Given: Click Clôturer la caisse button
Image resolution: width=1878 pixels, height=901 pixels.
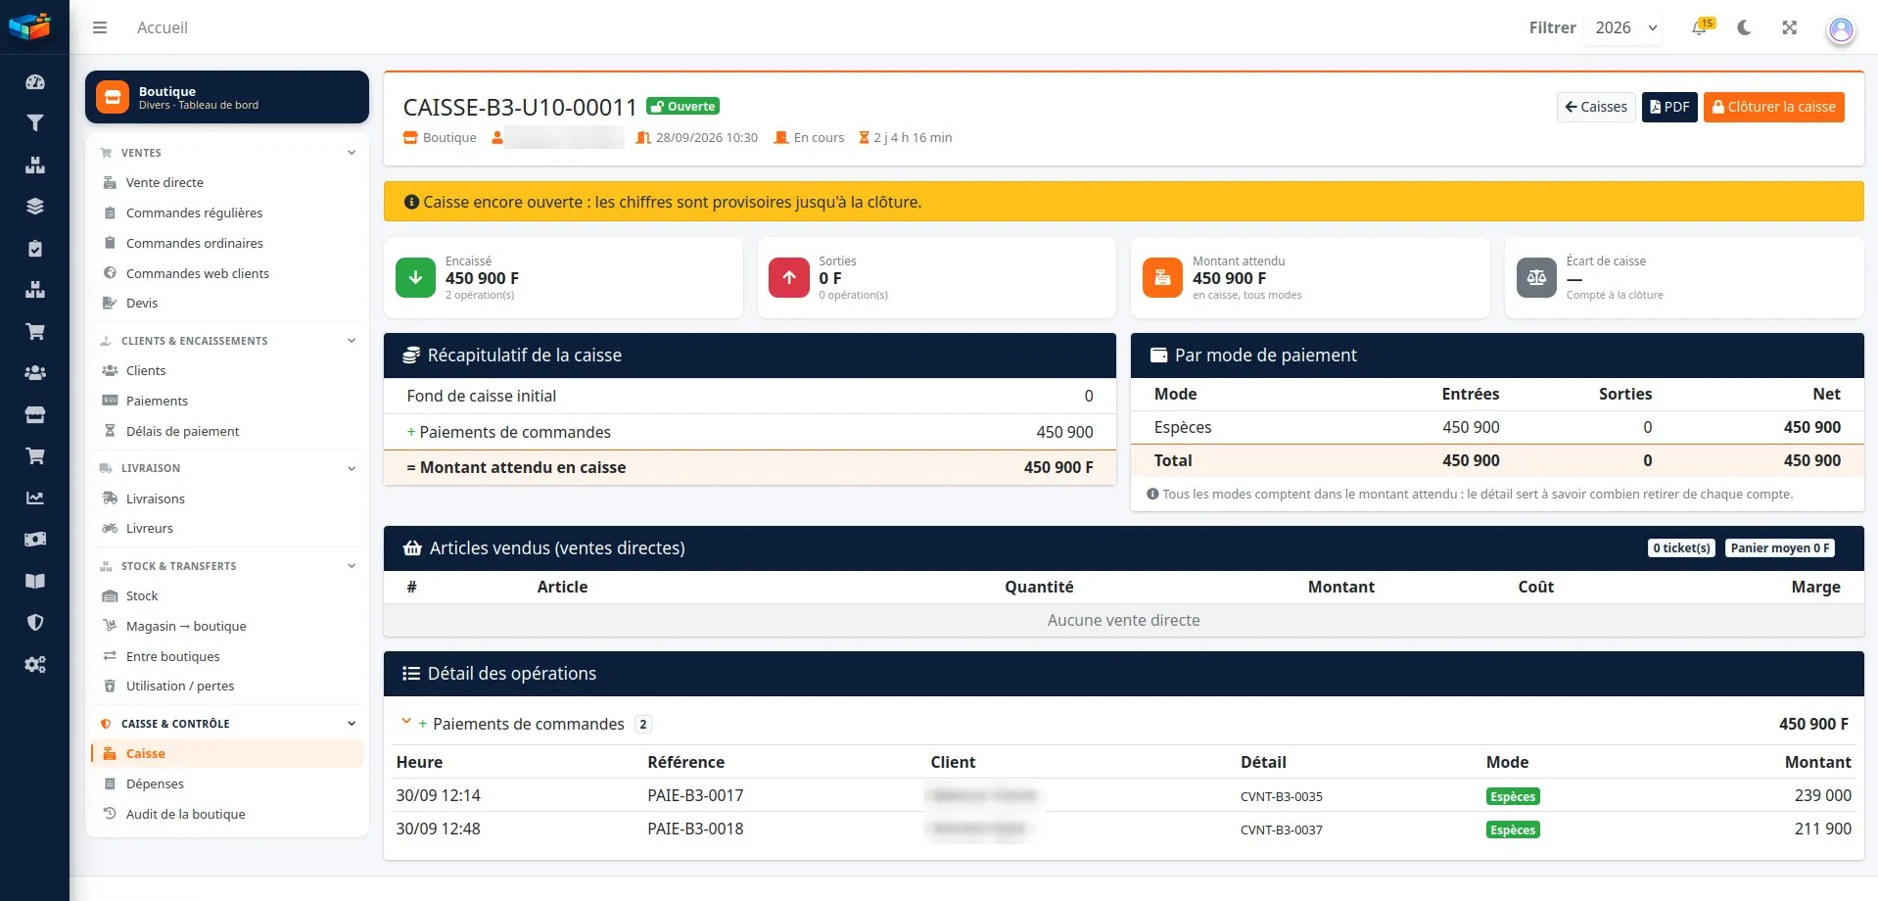Looking at the screenshot, I should [1773, 107].
